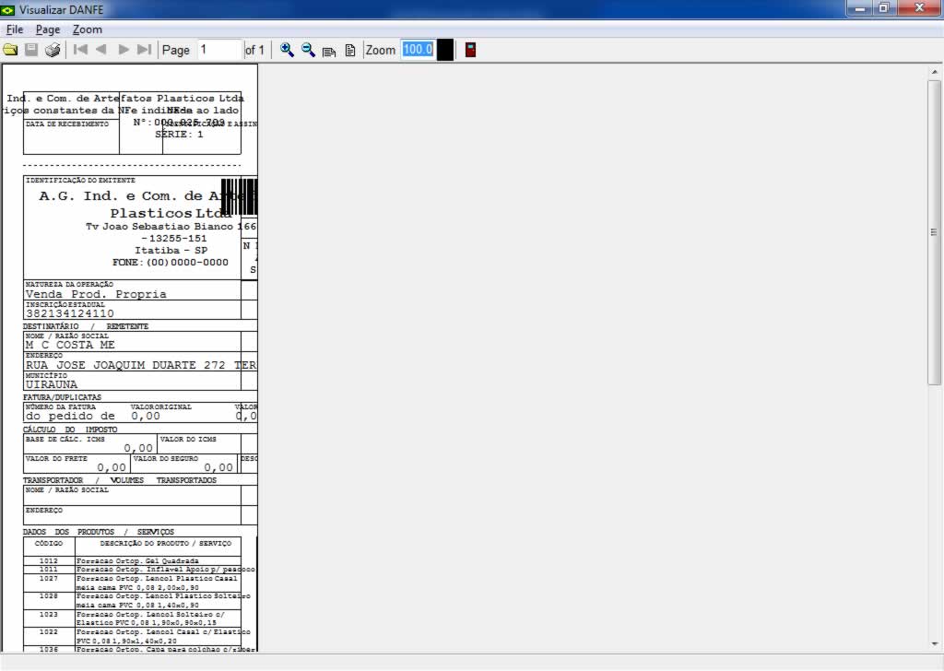Click the state registration number 382134124110

coord(70,313)
